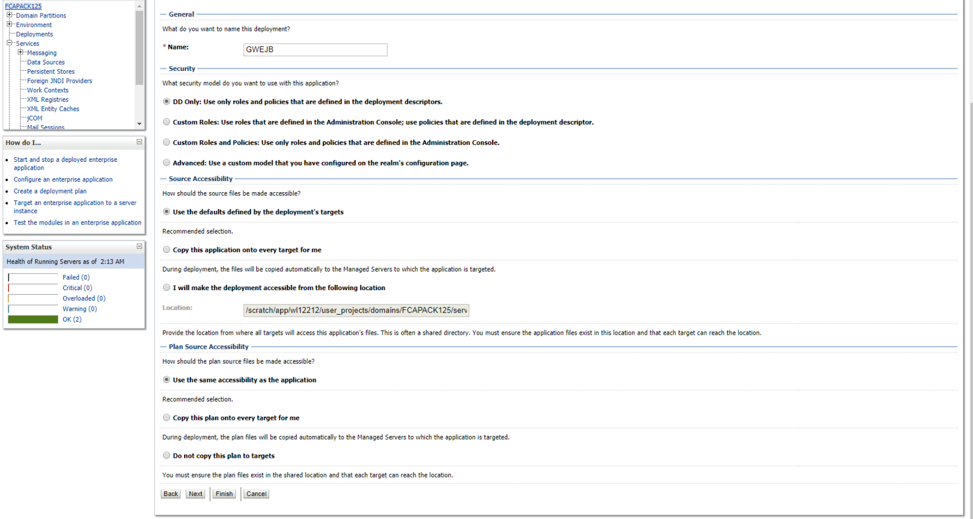Choose Copy this application onto every target
Image resolution: width=973 pixels, height=519 pixels.
167,249
